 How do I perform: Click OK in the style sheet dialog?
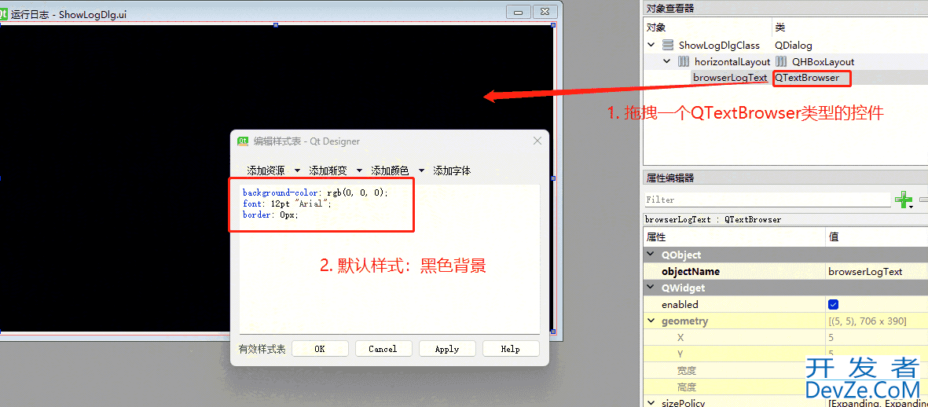[320, 349]
